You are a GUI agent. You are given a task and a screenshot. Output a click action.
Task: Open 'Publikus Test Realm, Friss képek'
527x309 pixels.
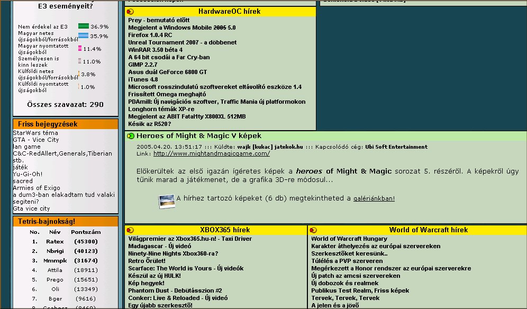[360, 290]
